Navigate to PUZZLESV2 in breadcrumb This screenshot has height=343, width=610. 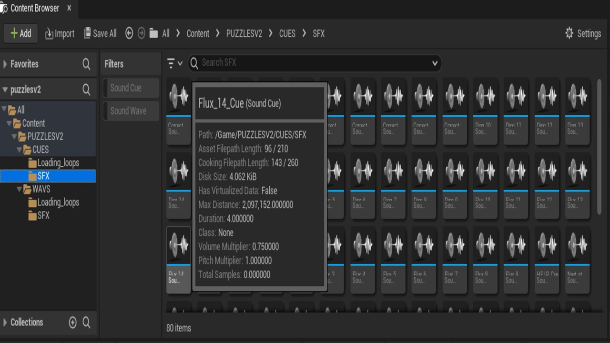pyautogui.click(x=244, y=33)
